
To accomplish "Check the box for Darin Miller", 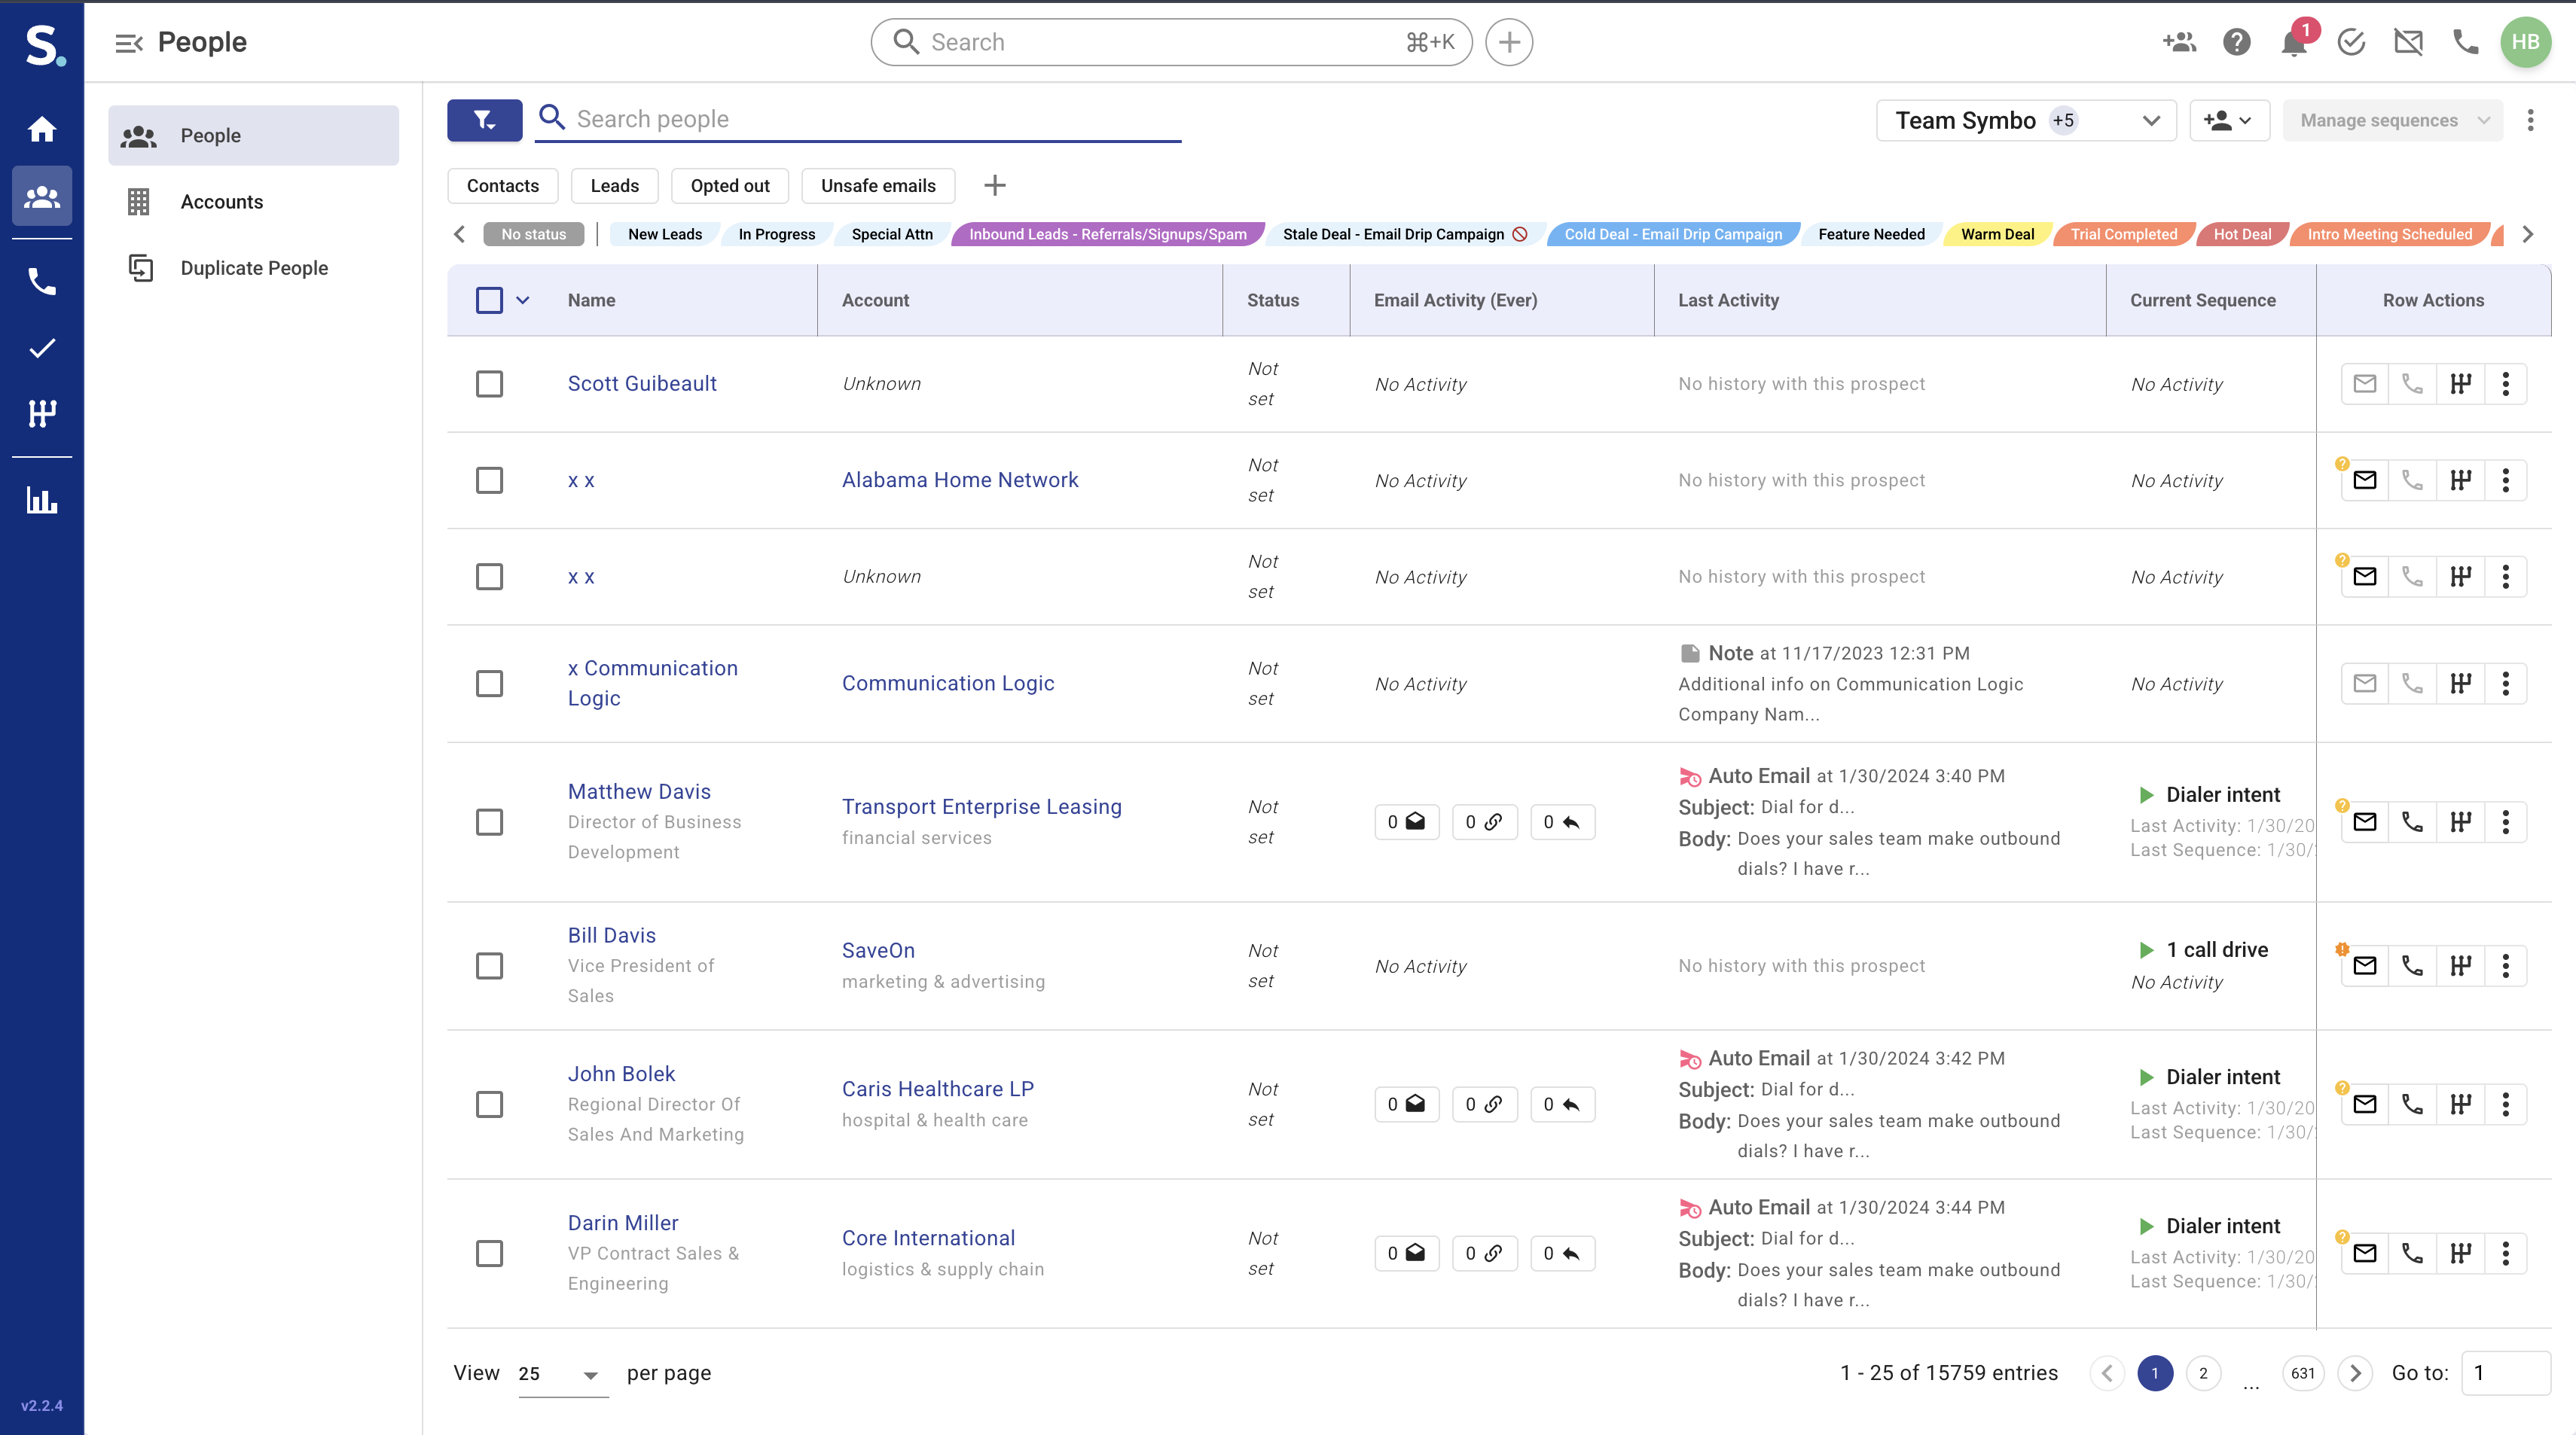I will click(x=489, y=1253).
